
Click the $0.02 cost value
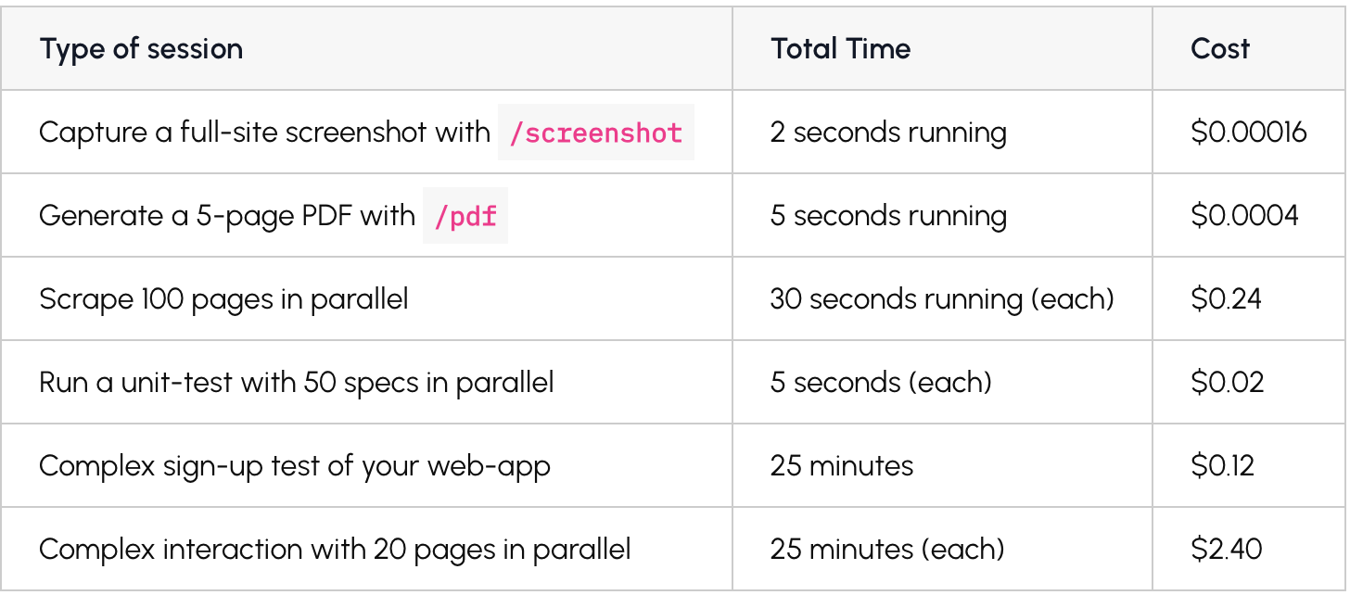tap(1228, 382)
